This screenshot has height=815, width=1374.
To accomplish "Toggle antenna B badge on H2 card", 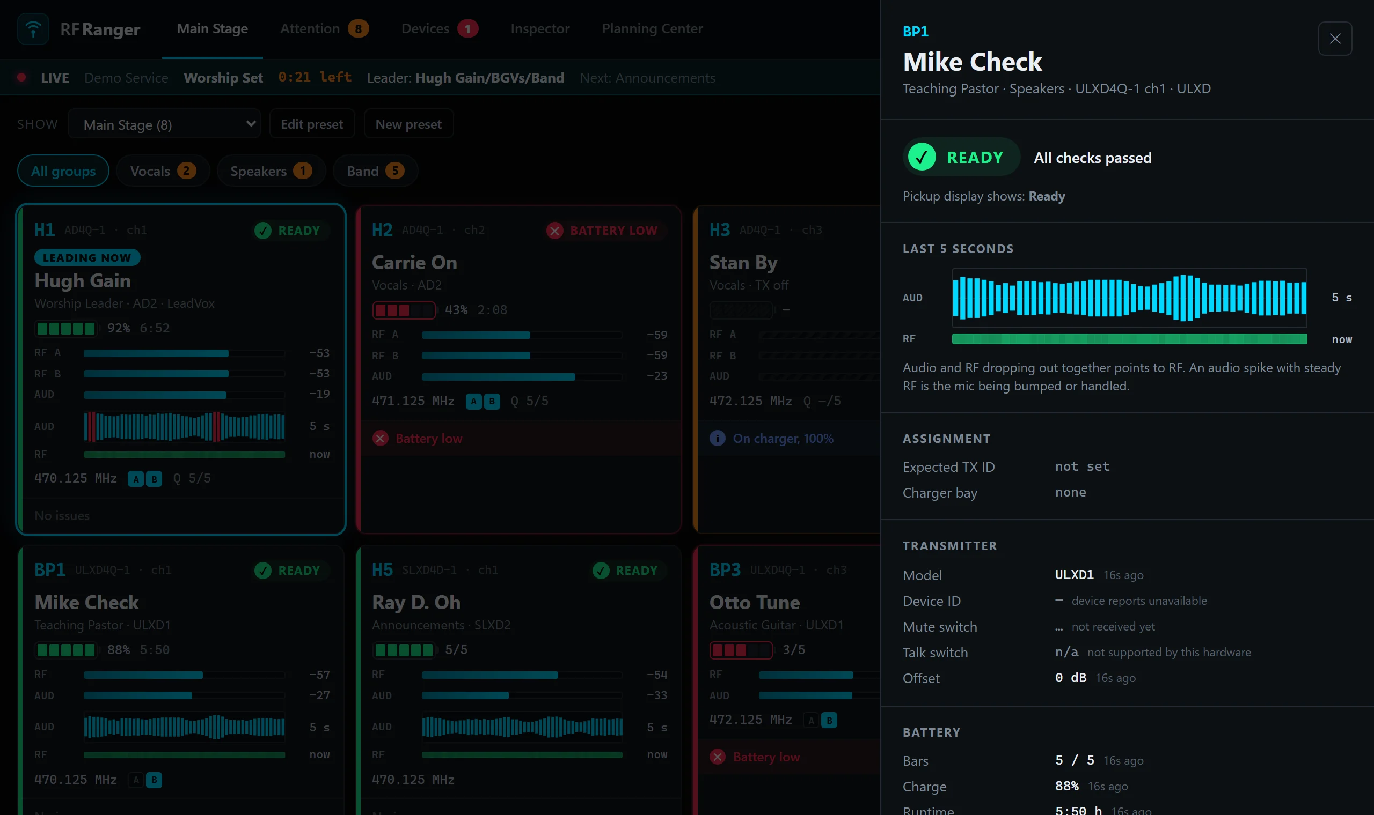I will [x=492, y=402].
